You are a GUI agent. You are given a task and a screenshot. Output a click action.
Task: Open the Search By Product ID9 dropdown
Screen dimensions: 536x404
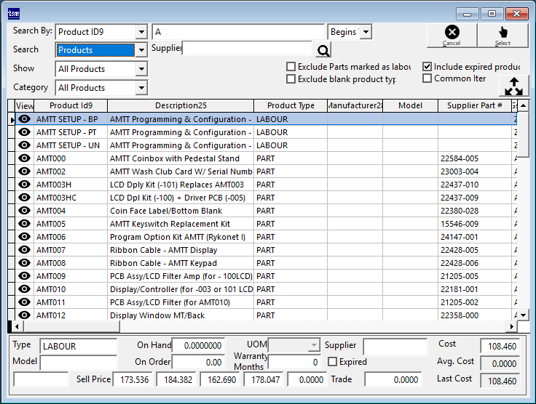point(141,32)
